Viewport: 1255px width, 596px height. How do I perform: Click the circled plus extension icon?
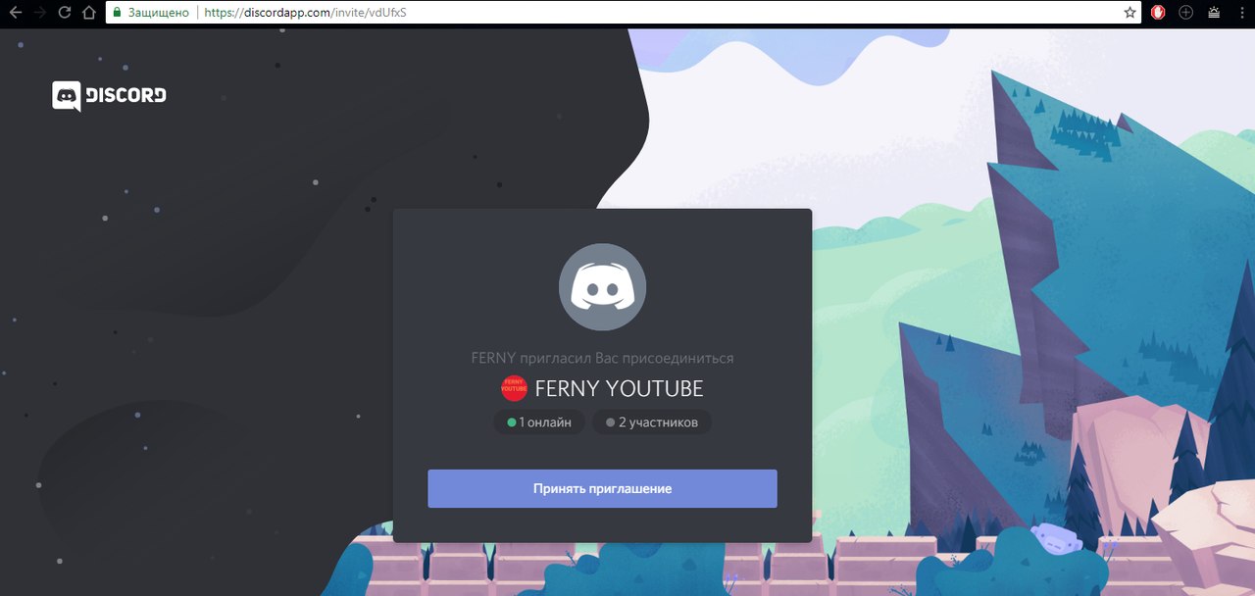pyautogui.click(x=1185, y=13)
